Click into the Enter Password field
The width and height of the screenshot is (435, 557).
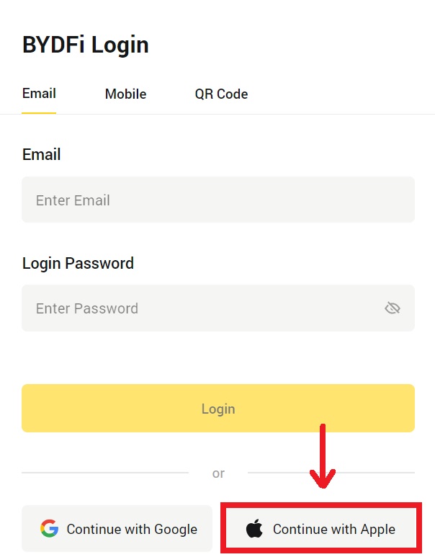coord(202,308)
